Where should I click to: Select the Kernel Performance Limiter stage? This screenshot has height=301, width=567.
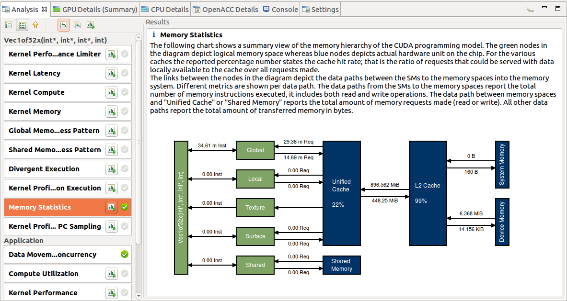(x=53, y=54)
